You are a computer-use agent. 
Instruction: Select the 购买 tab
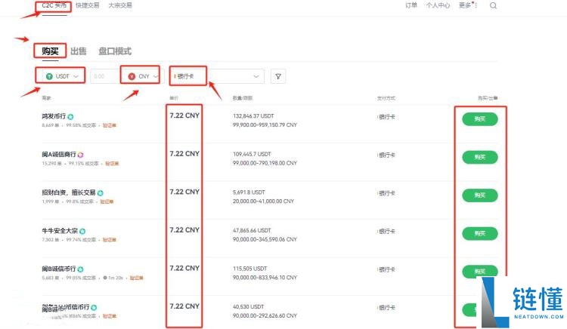[x=50, y=51]
